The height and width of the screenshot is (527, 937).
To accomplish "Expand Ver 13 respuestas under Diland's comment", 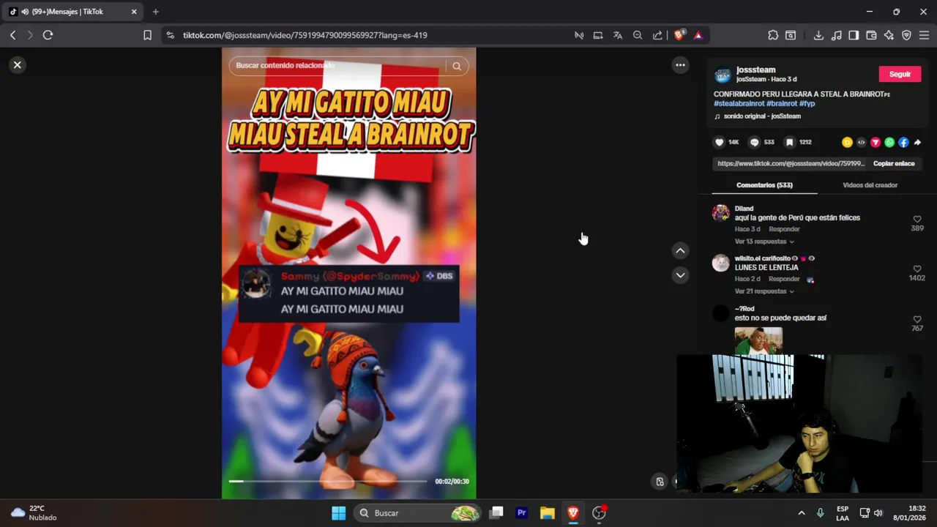I will tap(764, 242).
